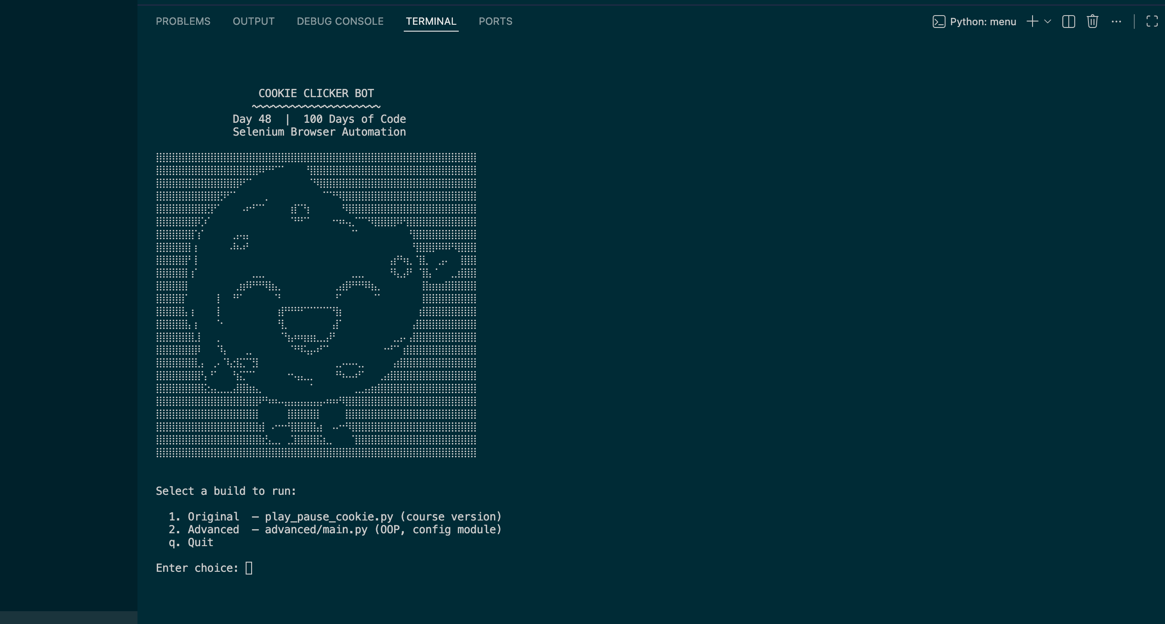Click 'Selenium Browser Automation' text
The height and width of the screenshot is (624, 1165).
(319, 132)
